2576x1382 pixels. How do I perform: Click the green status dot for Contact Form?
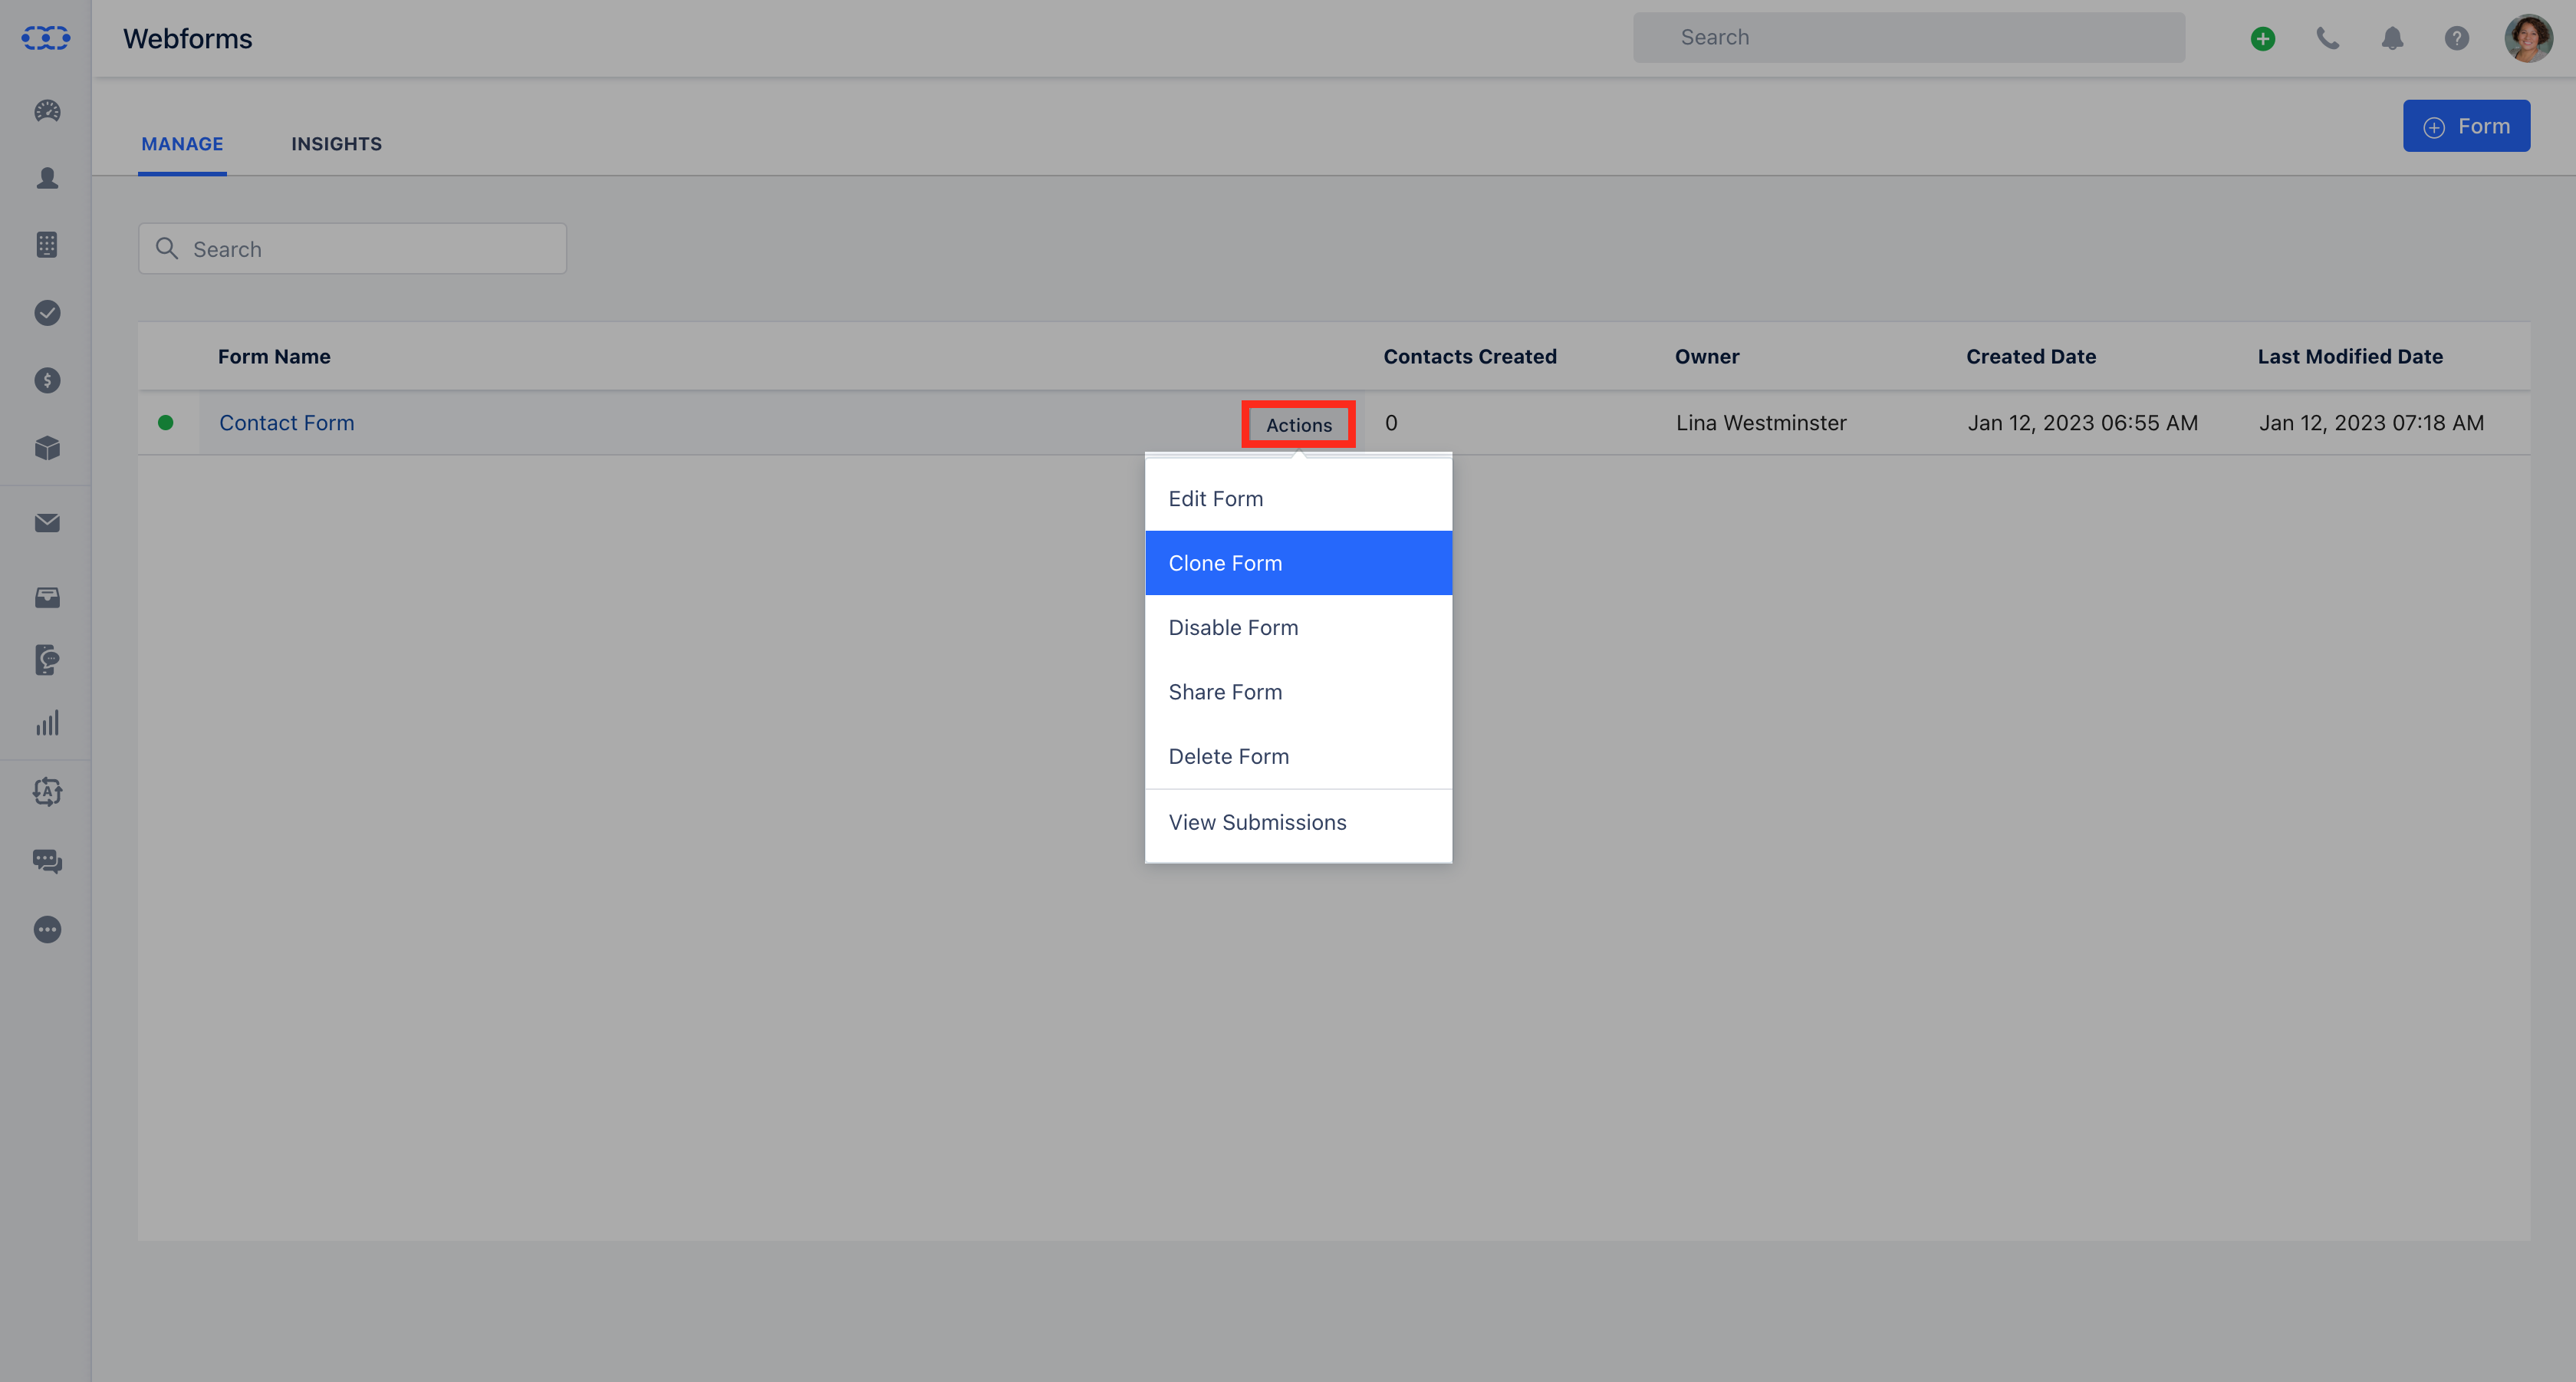166,422
